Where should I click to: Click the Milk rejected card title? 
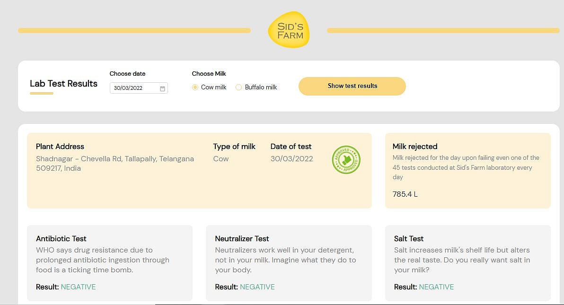(415, 147)
